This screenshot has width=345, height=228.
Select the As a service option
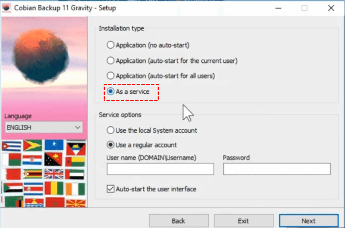[128, 91]
